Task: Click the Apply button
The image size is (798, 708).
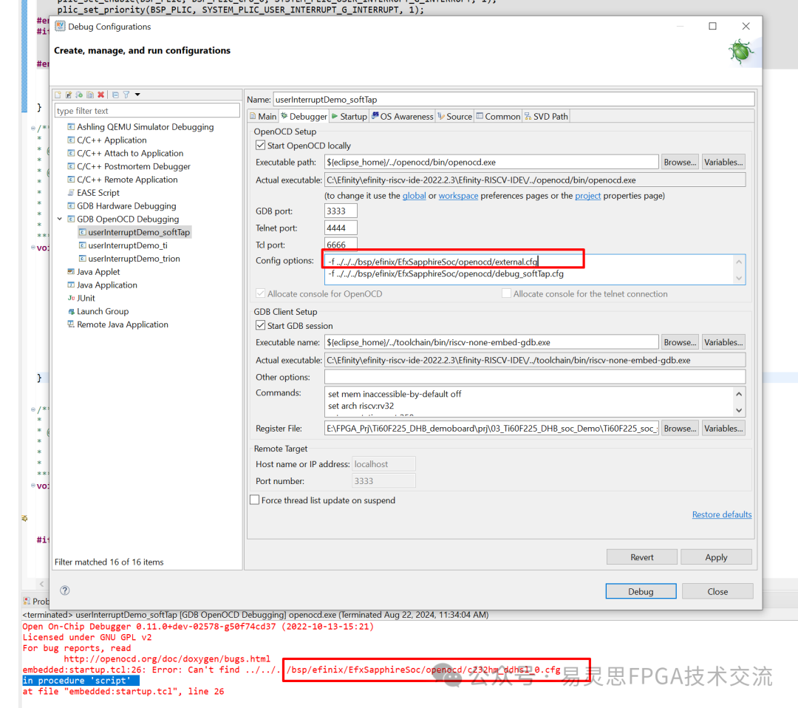Action: (x=716, y=557)
